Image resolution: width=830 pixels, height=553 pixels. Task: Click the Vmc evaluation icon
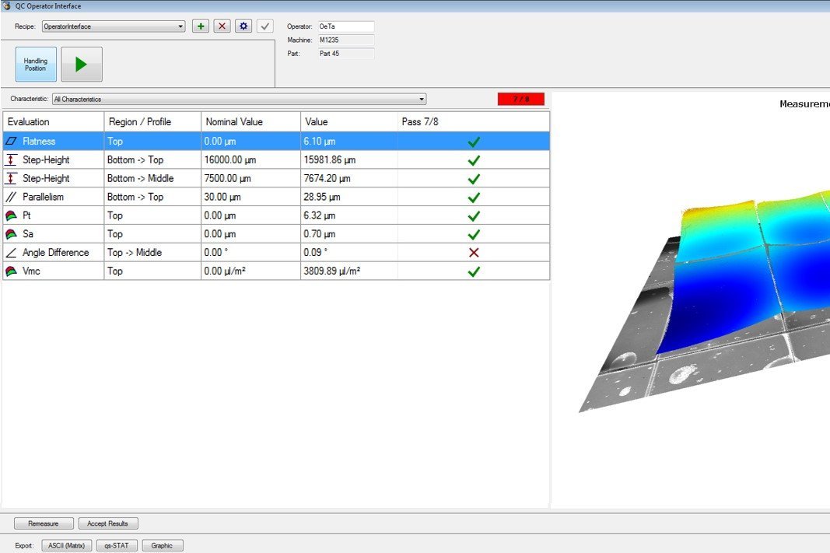(11, 271)
